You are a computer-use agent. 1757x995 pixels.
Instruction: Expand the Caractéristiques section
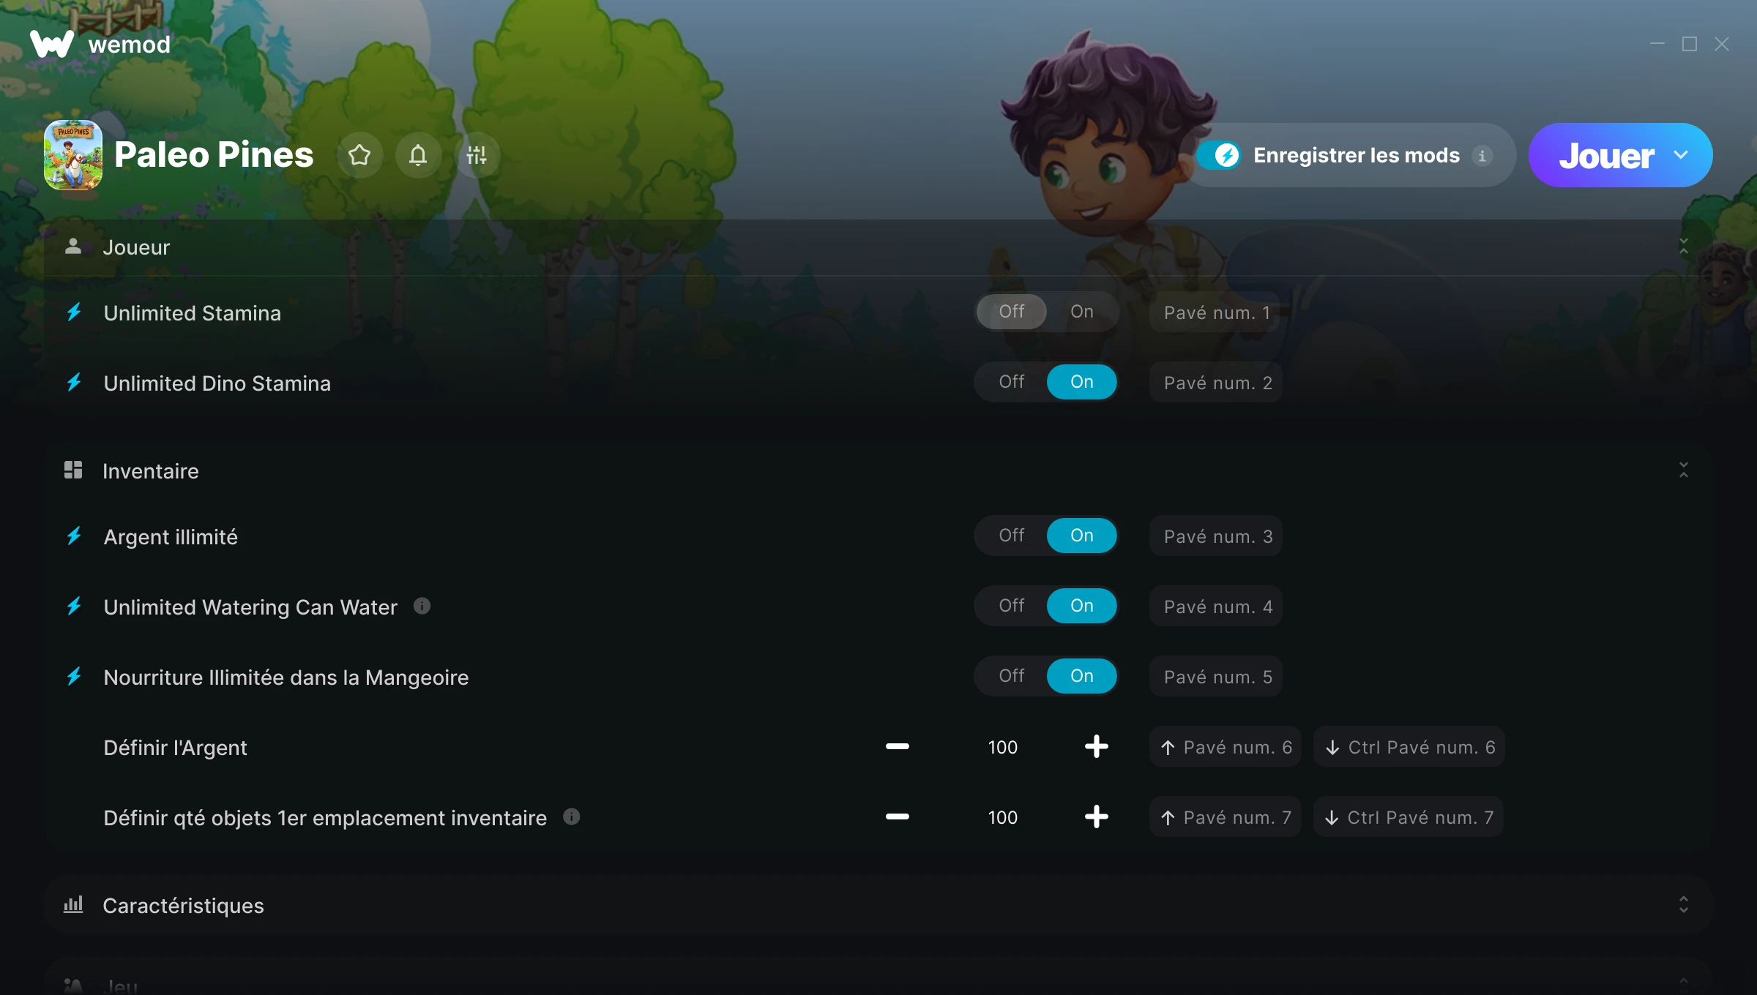click(1684, 905)
